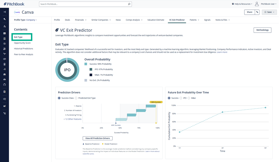The width and height of the screenshot is (279, 162).
Task: Select the VC Exit Predictor tab
Action: [177, 20]
